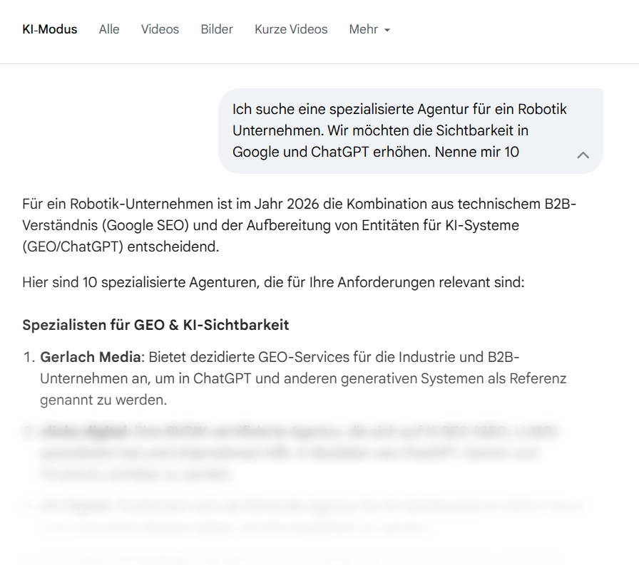Switch to the Bilder tab
Viewport: 639px width, 565px height.
click(217, 29)
